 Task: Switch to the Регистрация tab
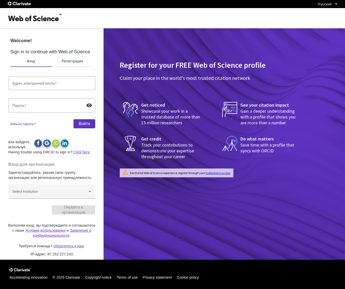[x=72, y=61]
